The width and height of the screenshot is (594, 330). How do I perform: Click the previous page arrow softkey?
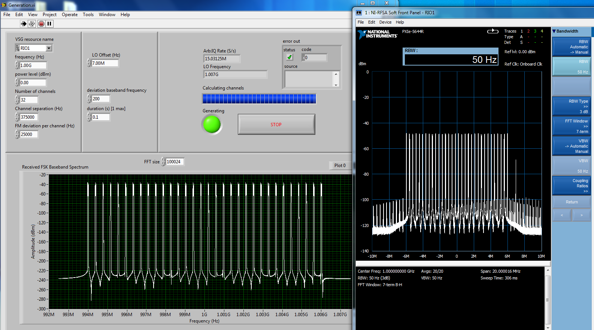(x=561, y=215)
